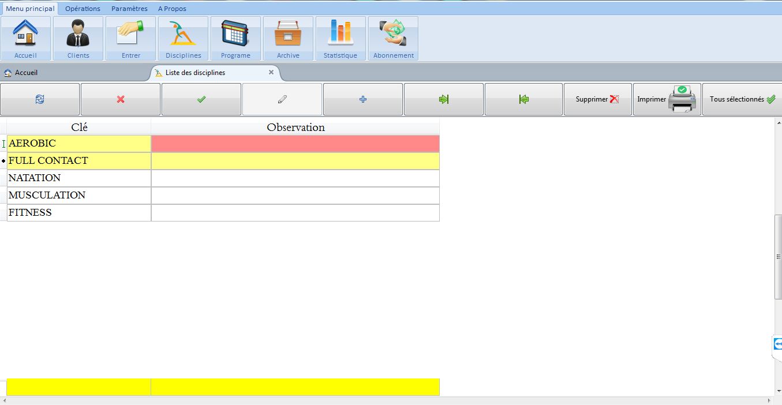Click the pencil edit toolbar button
Screen dimensions: 782x405
coord(282,99)
